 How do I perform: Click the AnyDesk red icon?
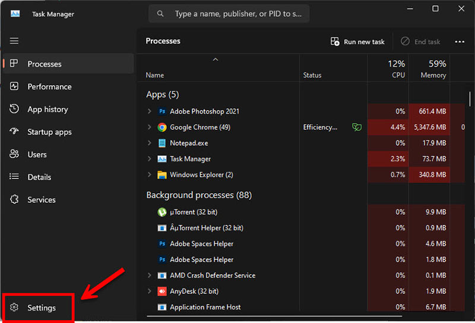[x=162, y=291]
